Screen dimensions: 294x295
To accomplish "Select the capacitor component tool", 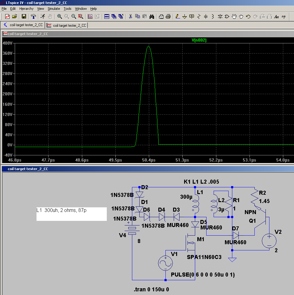I will point(206,17).
